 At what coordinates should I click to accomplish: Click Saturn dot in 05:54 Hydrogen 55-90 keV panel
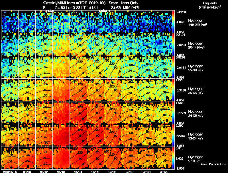tap(167, 75)
